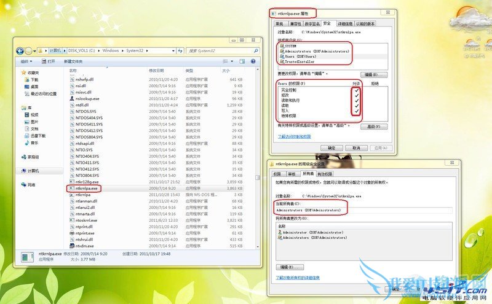Screen dimensions: 492x304
Task: Click 编辑 button in owner tab
Action: click(x=290, y=267)
